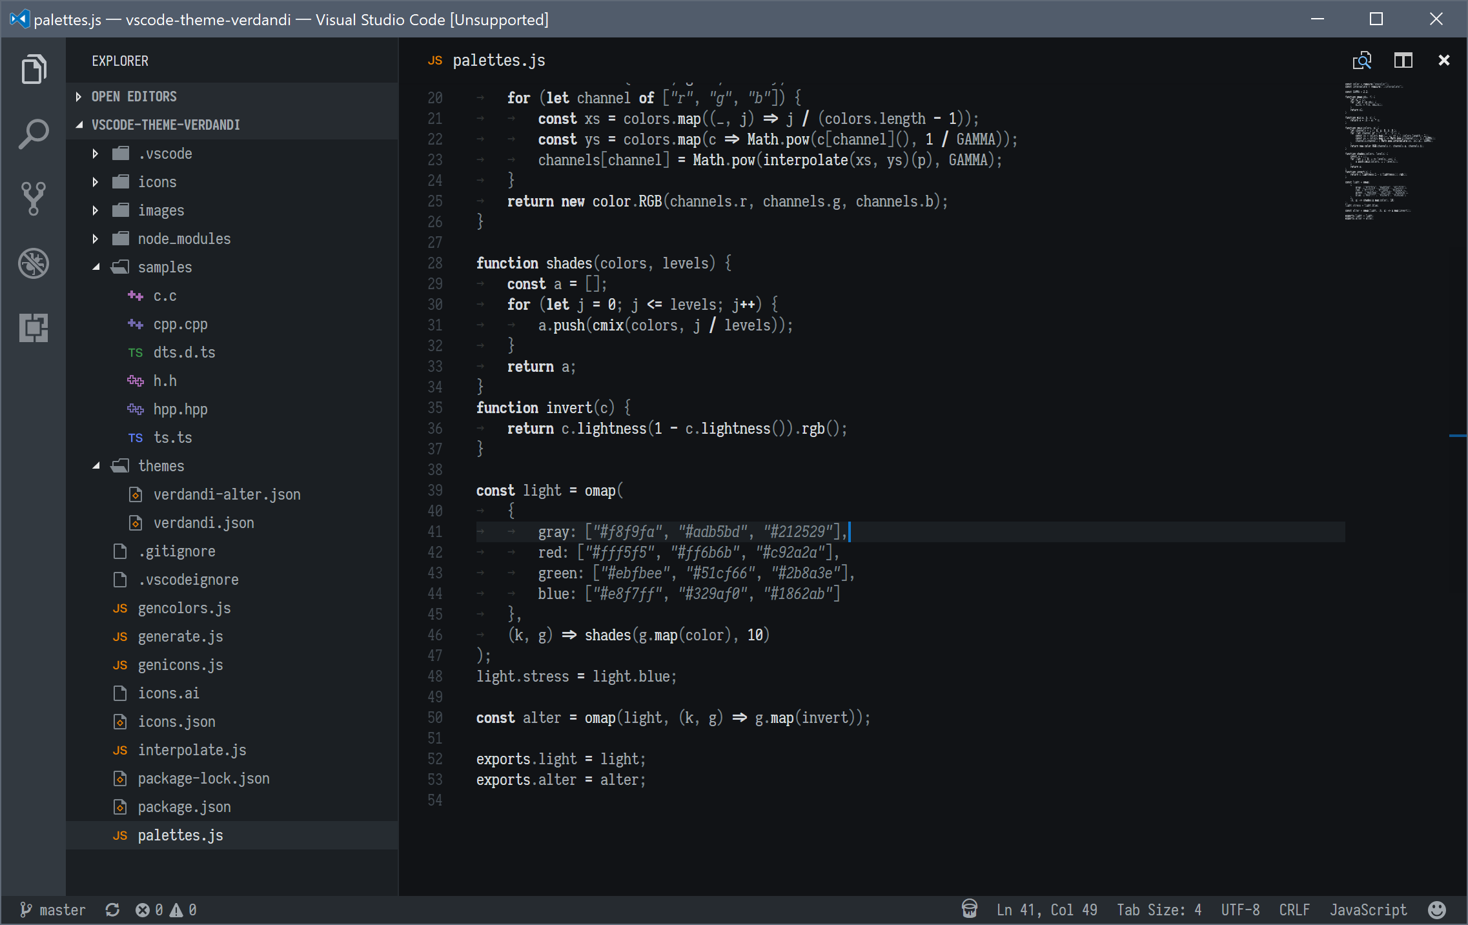Viewport: 1468px width, 925px height.
Task: Send feedback via the smiley icon
Action: 1438,910
